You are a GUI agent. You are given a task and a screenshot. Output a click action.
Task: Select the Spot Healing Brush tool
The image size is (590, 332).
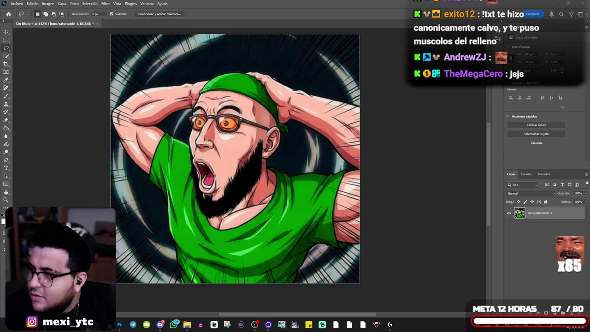pyautogui.click(x=6, y=88)
